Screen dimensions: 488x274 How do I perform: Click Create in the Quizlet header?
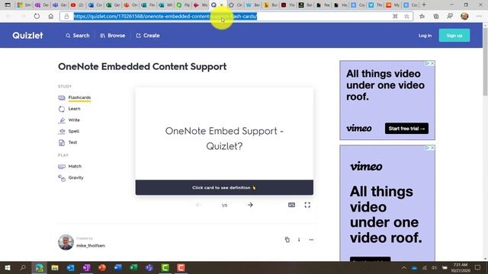[148, 36]
